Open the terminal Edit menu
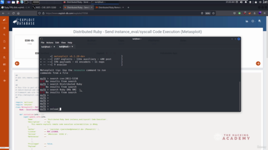 57,42
